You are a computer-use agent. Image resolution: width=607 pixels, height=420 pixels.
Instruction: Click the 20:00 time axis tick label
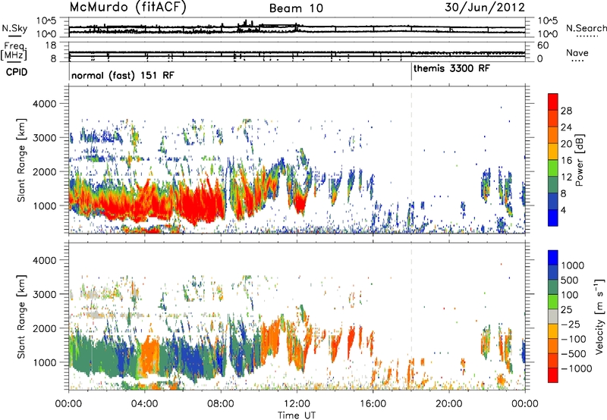449,404
